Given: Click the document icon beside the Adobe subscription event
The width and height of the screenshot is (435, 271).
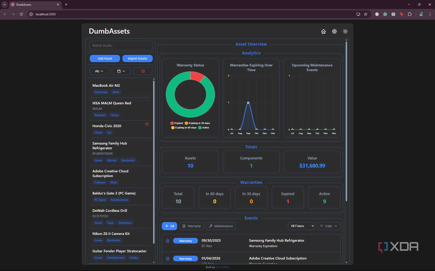Looking at the screenshot, I should tap(168, 259).
